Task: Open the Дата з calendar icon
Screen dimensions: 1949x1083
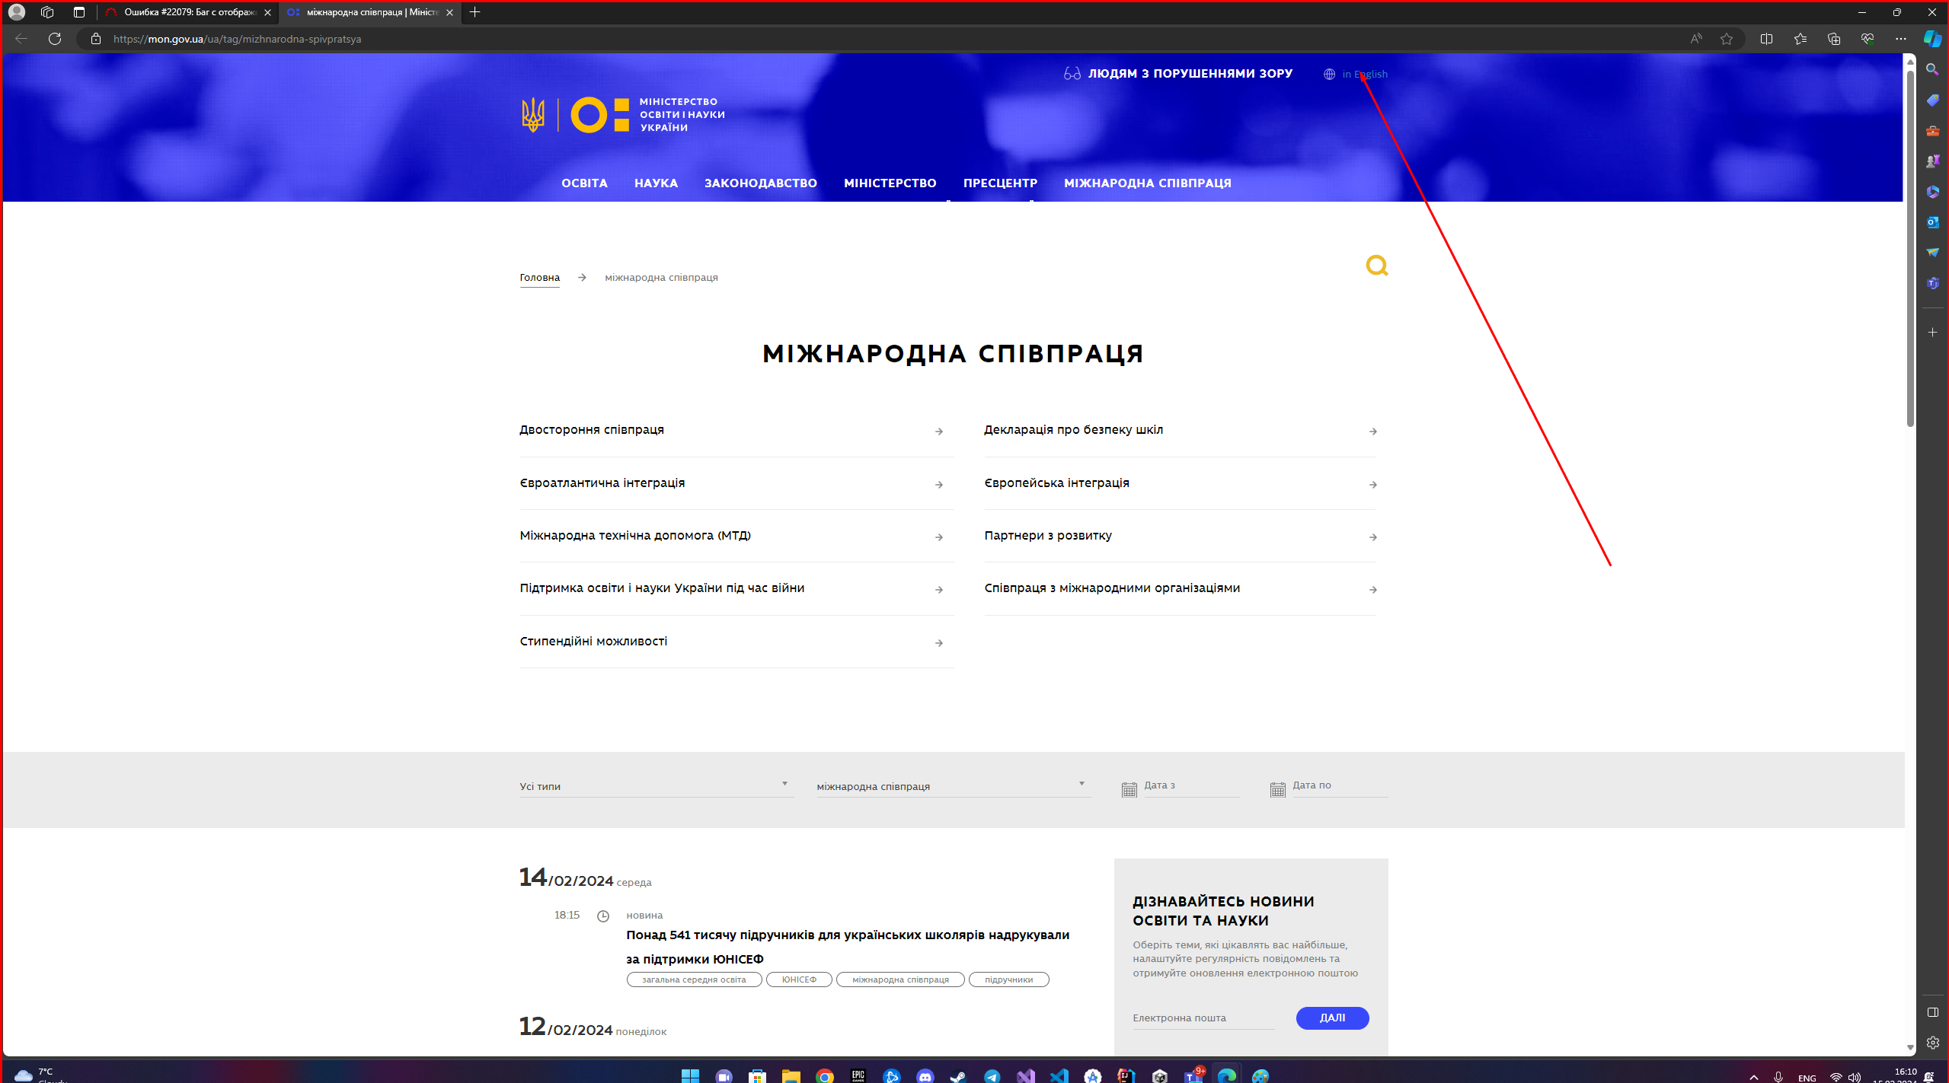Action: pos(1129,789)
